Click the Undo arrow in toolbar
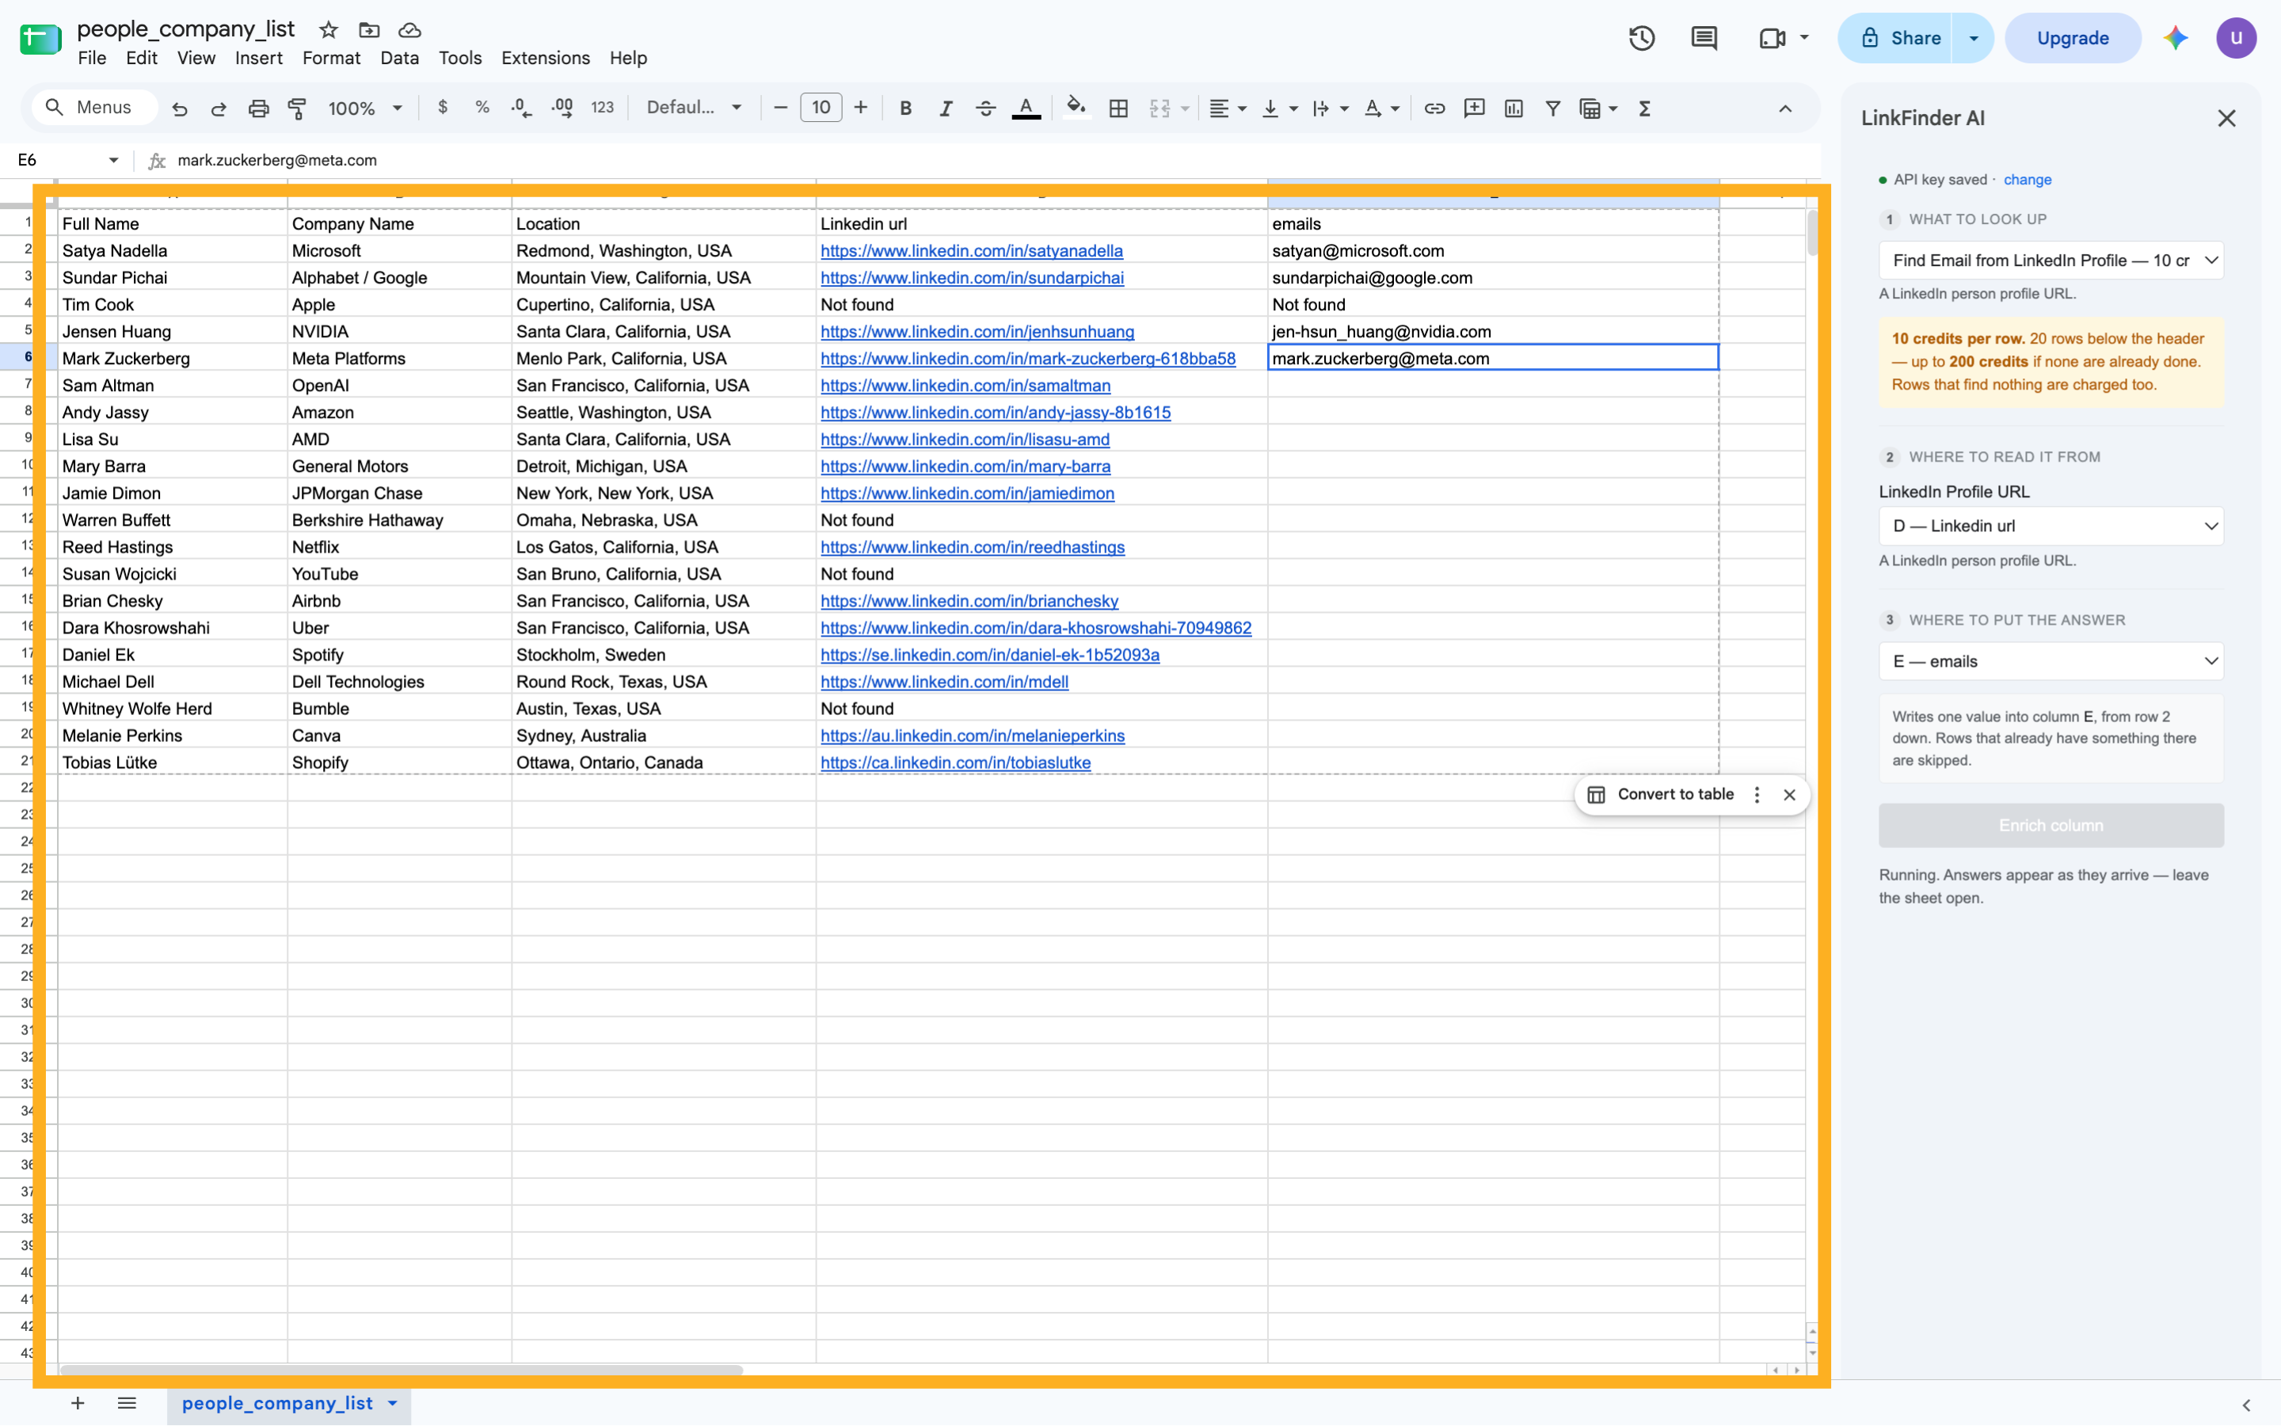 pos(179,108)
